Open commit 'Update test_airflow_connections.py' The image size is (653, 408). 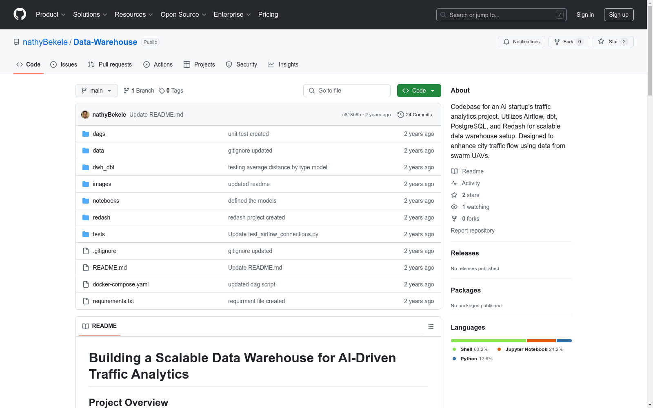point(273,234)
